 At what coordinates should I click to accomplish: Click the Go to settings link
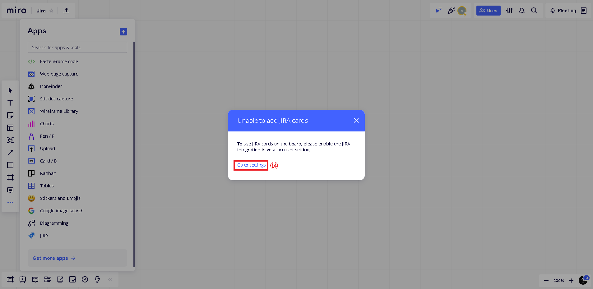[251, 165]
